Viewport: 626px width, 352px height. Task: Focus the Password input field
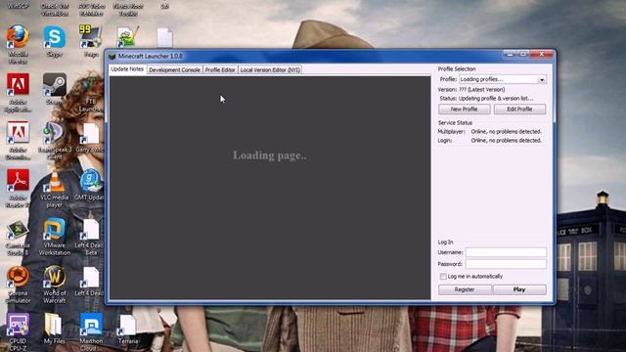[x=506, y=264]
